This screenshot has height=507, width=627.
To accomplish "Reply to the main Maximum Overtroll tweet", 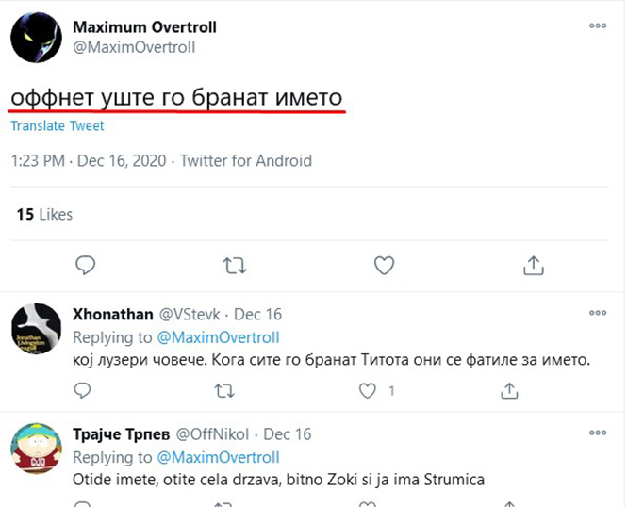I will click(x=86, y=265).
